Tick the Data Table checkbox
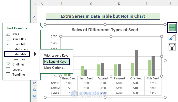The width and height of the screenshot is (178, 102). click(8, 54)
